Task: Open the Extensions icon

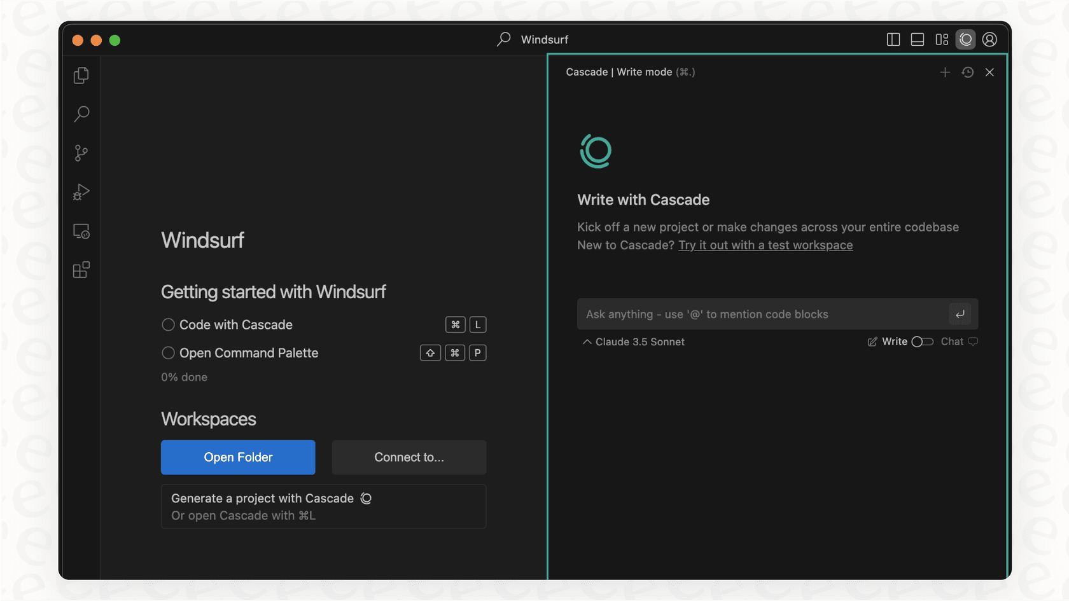Action: 81,270
